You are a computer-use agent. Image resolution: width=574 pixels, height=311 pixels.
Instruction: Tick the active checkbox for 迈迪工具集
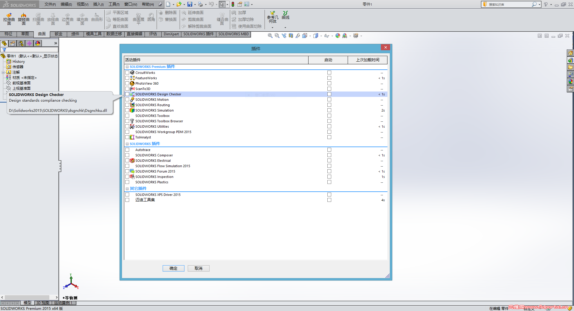point(127,200)
